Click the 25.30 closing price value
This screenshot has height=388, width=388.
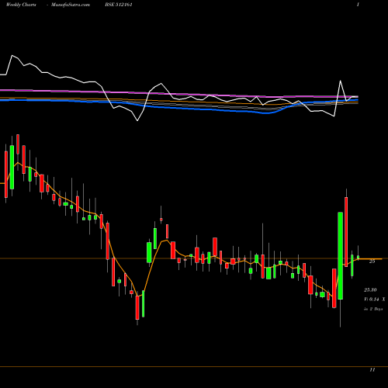[x=370, y=290]
